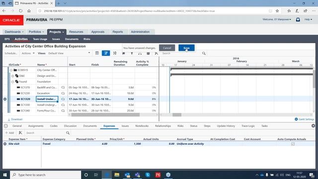This screenshot has height=179, width=318.
Task: Open the Resources main tab
Action: [x=76, y=32]
